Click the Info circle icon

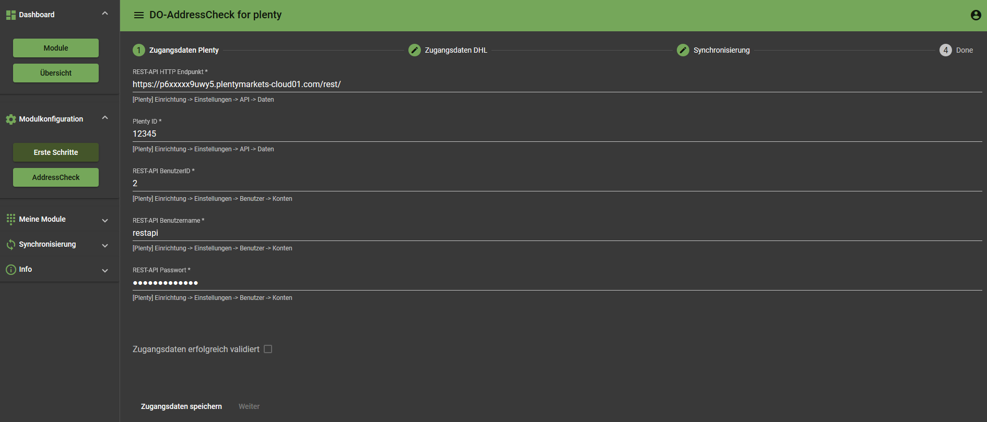10,270
